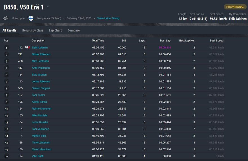The image size is (248, 161).
Task: Select the All Results tab
Action: (9, 30)
